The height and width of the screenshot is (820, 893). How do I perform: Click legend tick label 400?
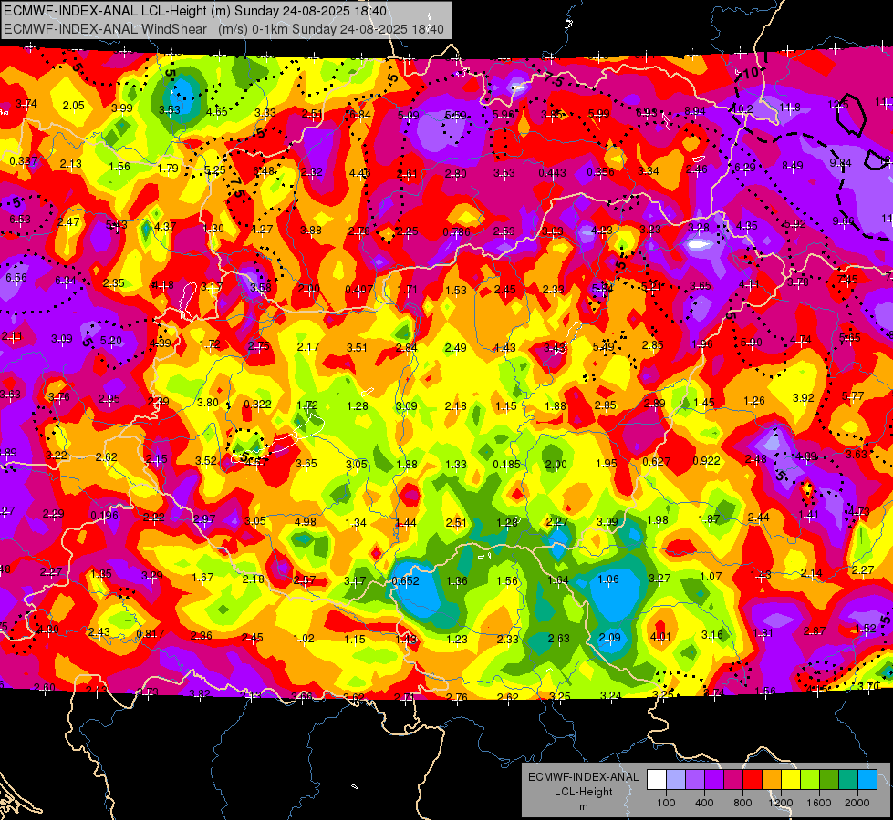pyautogui.click(x=704, y=803)
